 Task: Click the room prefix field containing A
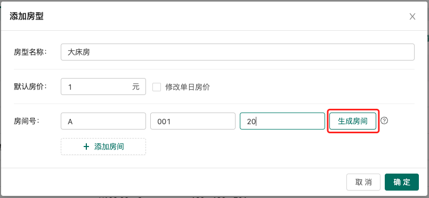pos(103,121)
